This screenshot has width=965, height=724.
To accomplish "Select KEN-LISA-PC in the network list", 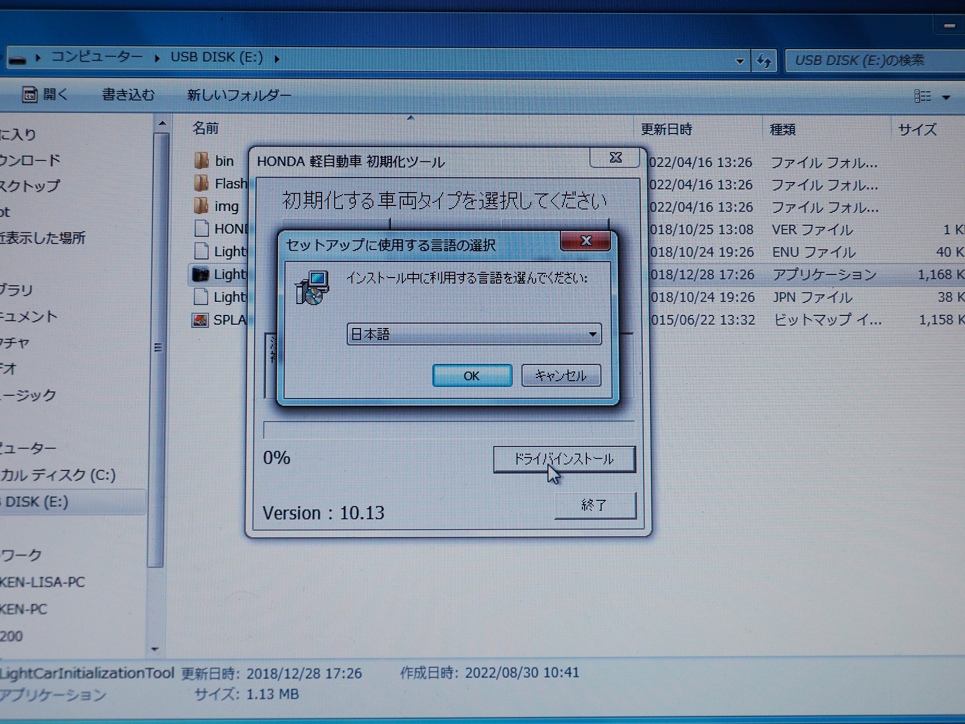I will [x=42, y=582].
